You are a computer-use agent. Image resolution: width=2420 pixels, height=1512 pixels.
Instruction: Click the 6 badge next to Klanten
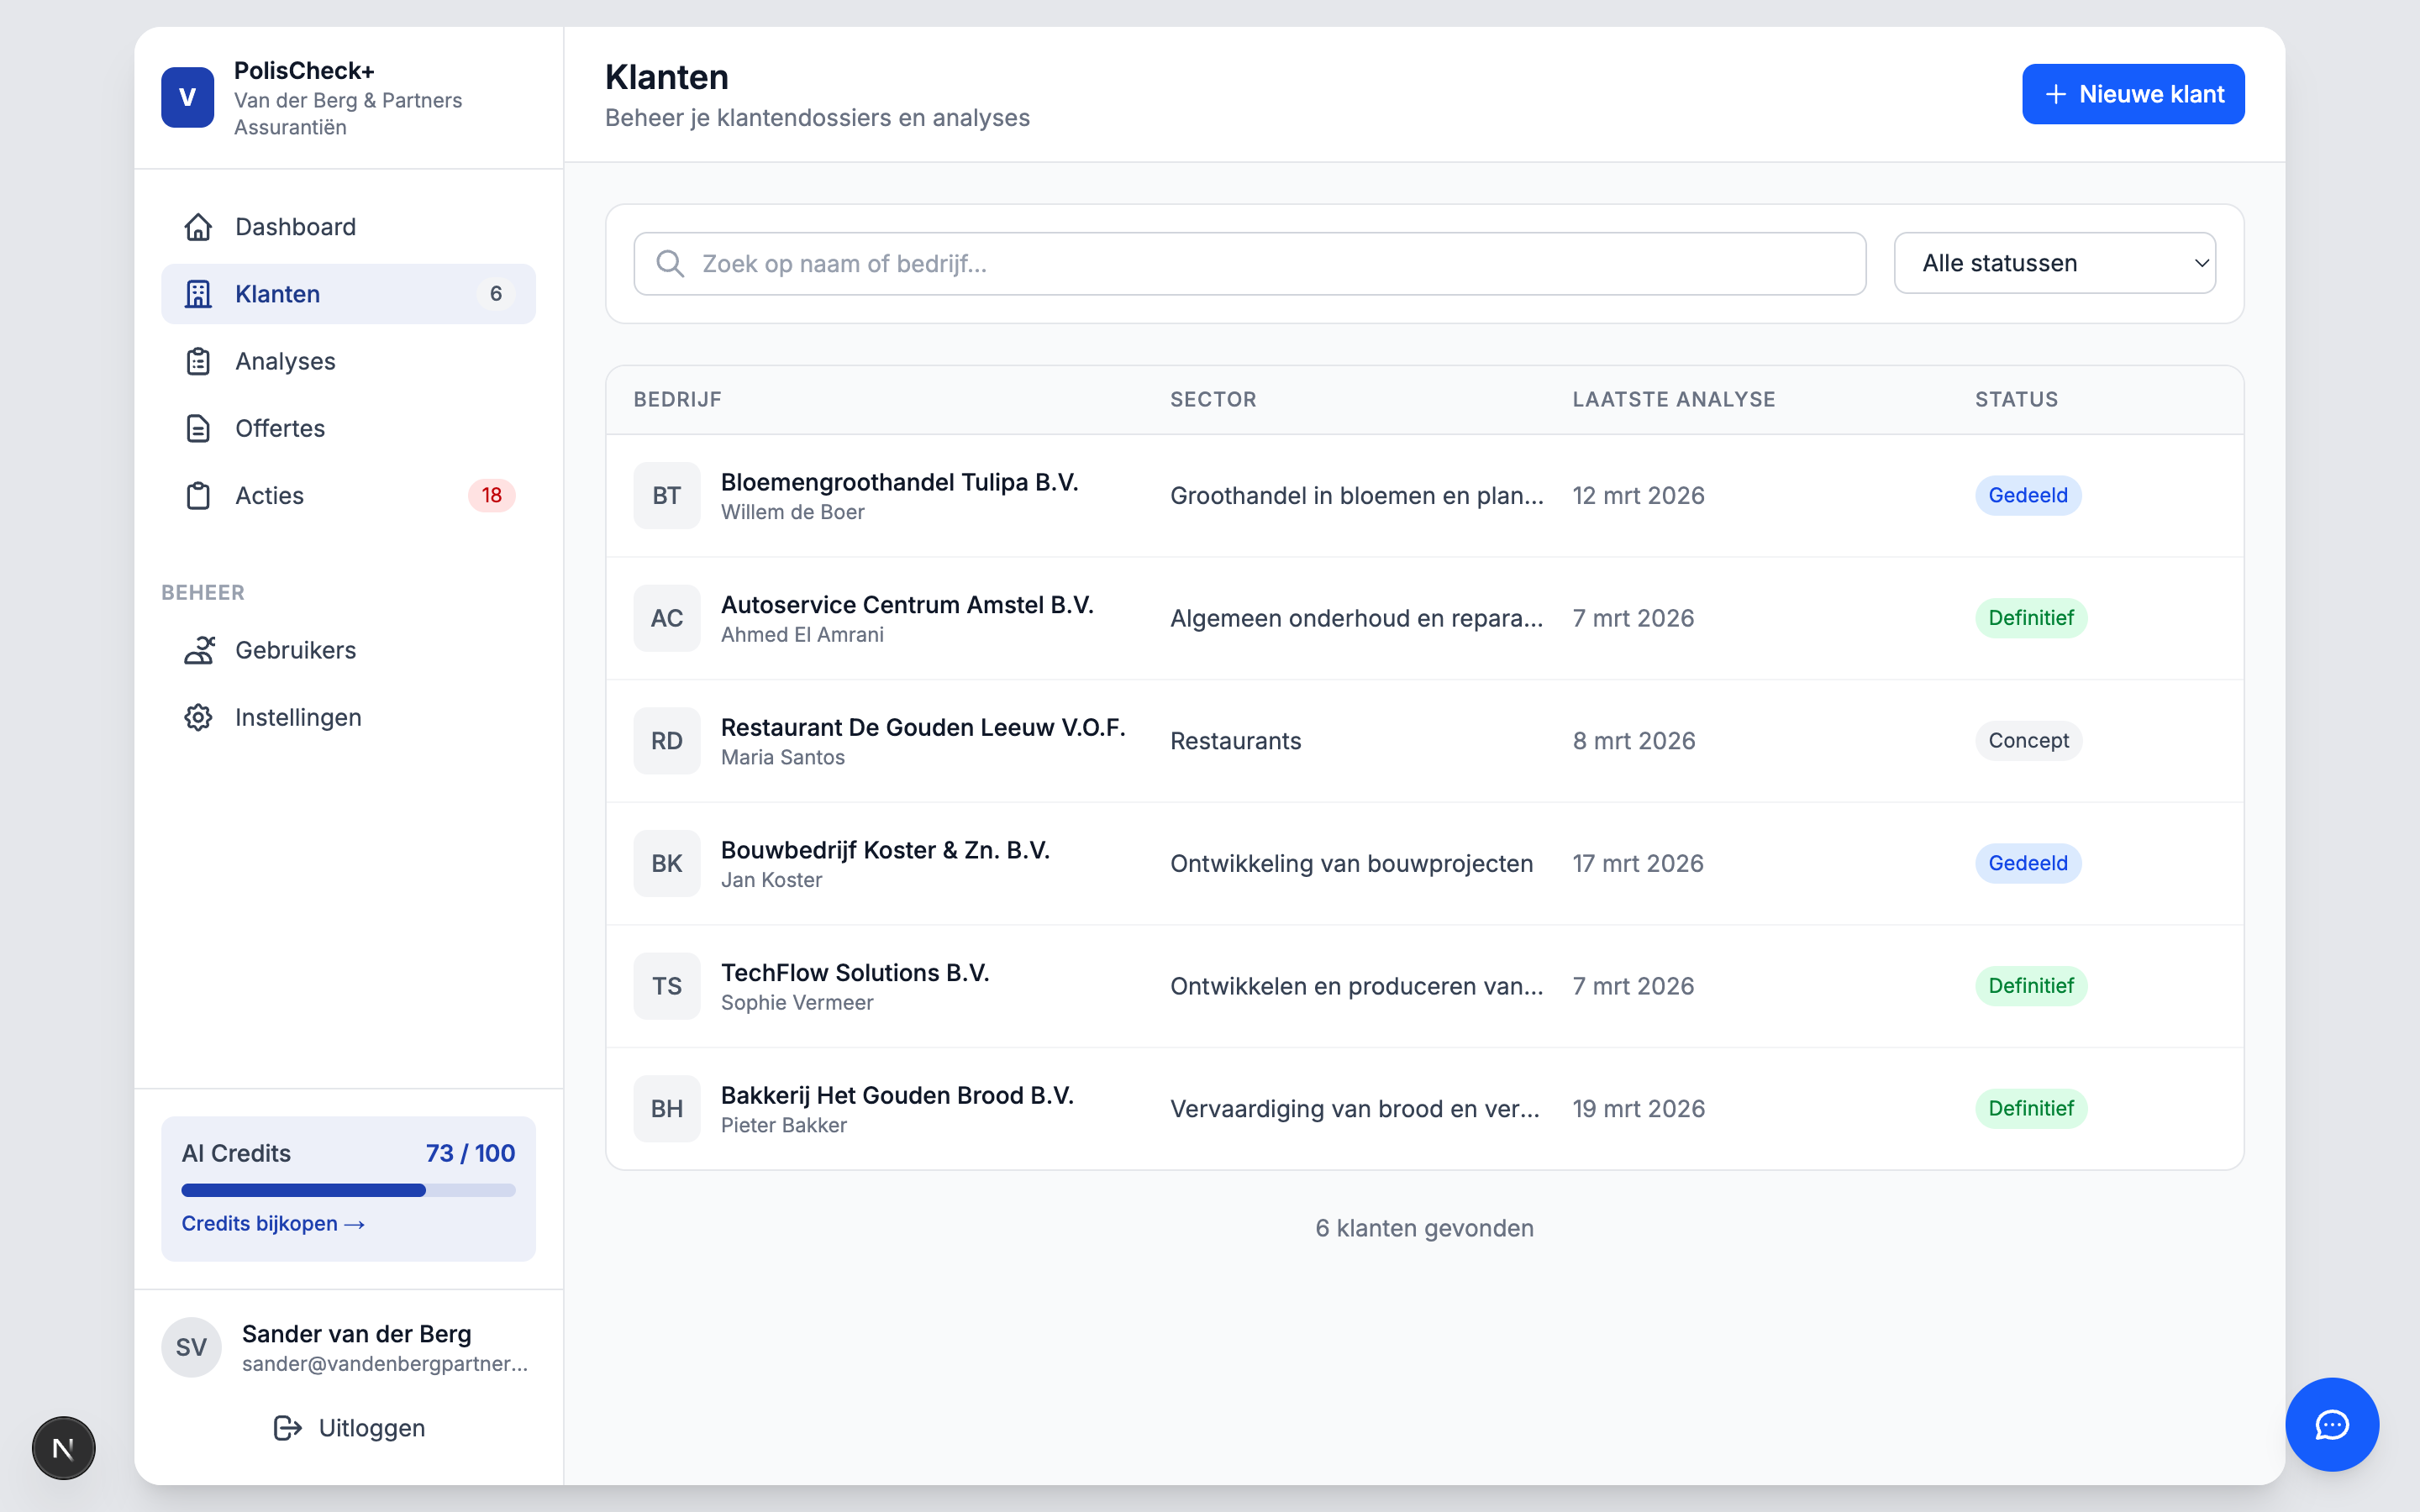[496, 294]
